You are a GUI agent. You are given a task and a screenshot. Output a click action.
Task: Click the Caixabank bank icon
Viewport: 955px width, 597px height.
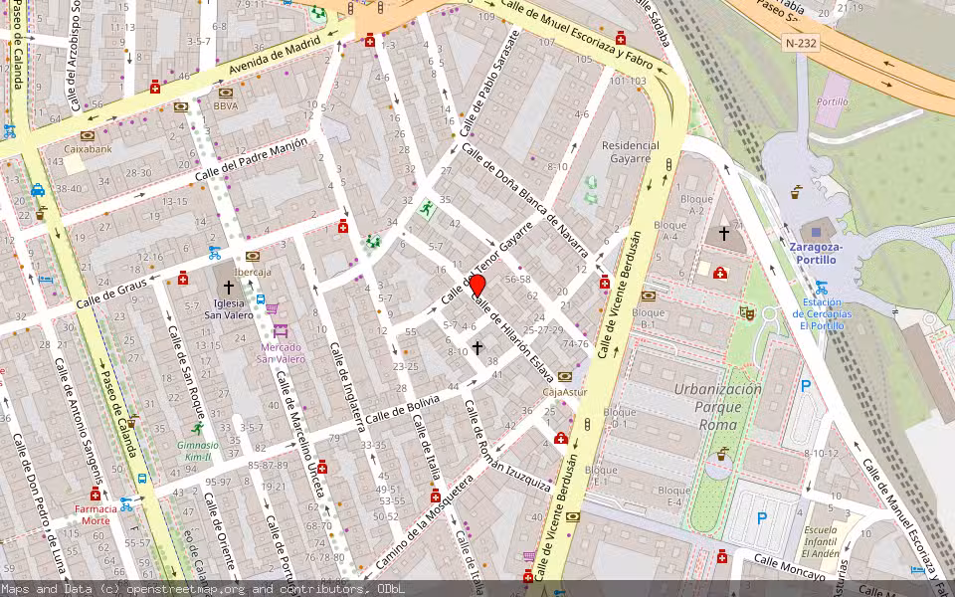(88, 136)
